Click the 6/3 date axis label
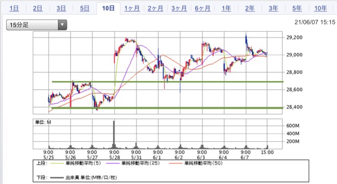This screenshot has height=184, width=337. pos(201,158)
